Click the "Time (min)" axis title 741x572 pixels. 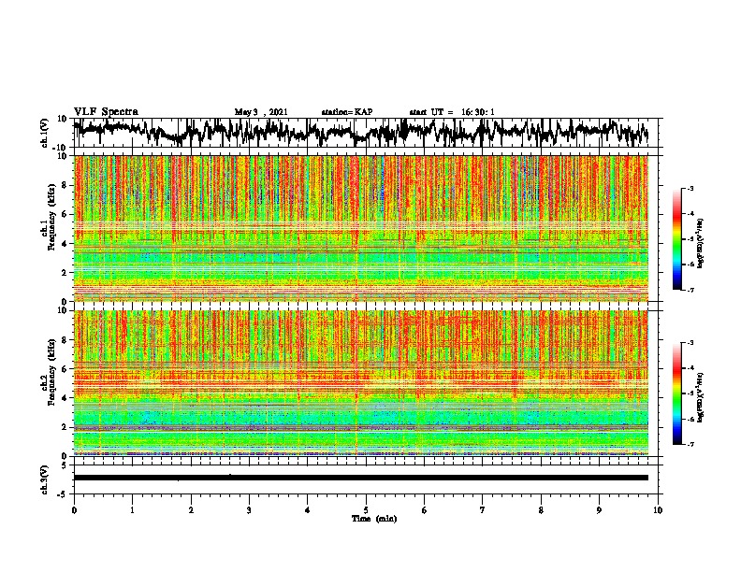click(374, 519)
